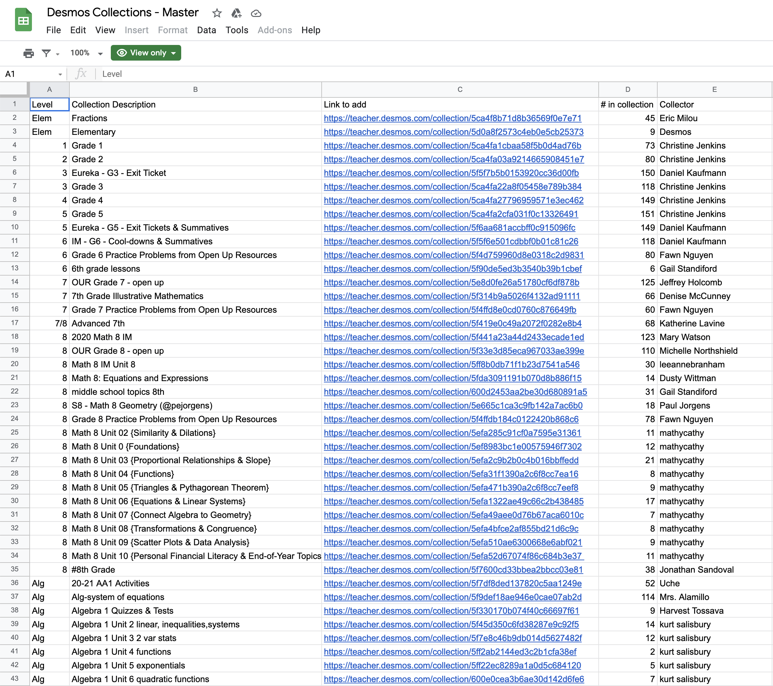This screenshot has height=686, width=773.
Task: Click the 7th Grade Illustrative Mathematics cell
Action: tap(196, 296)
